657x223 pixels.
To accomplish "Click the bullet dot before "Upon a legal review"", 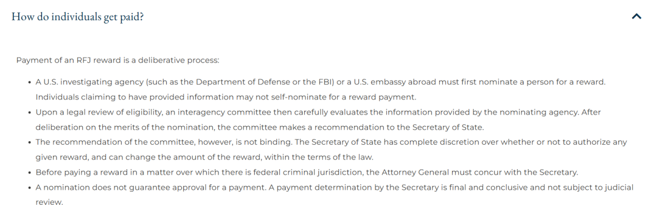I will [x=30, y=112].
